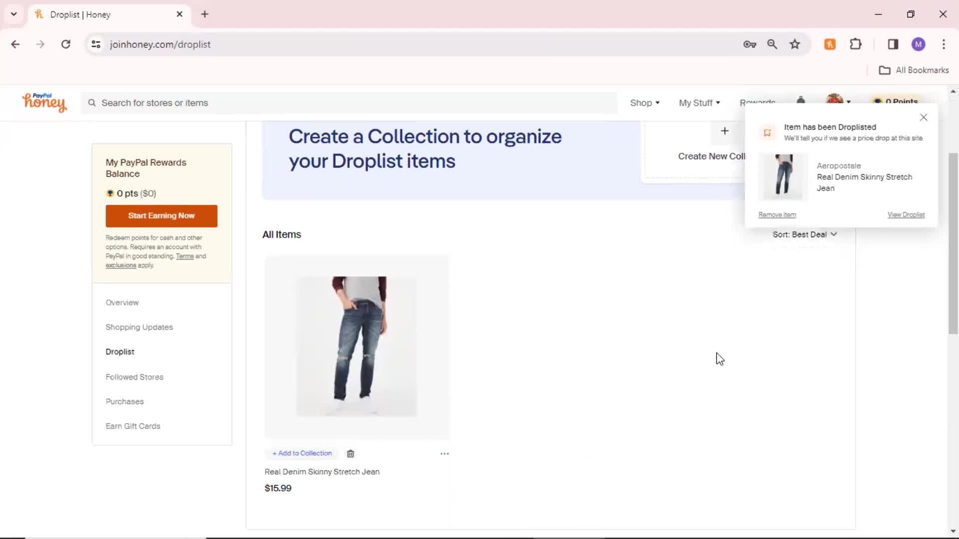
Task: Open the All Bookmarks folder
Action: 914,70
